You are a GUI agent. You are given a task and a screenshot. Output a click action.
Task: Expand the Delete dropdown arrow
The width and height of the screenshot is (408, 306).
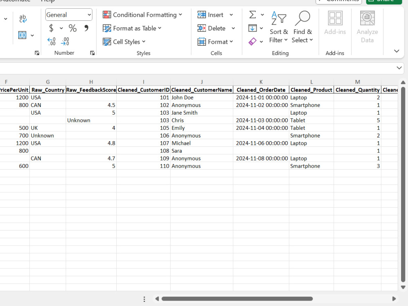point(233,28)
